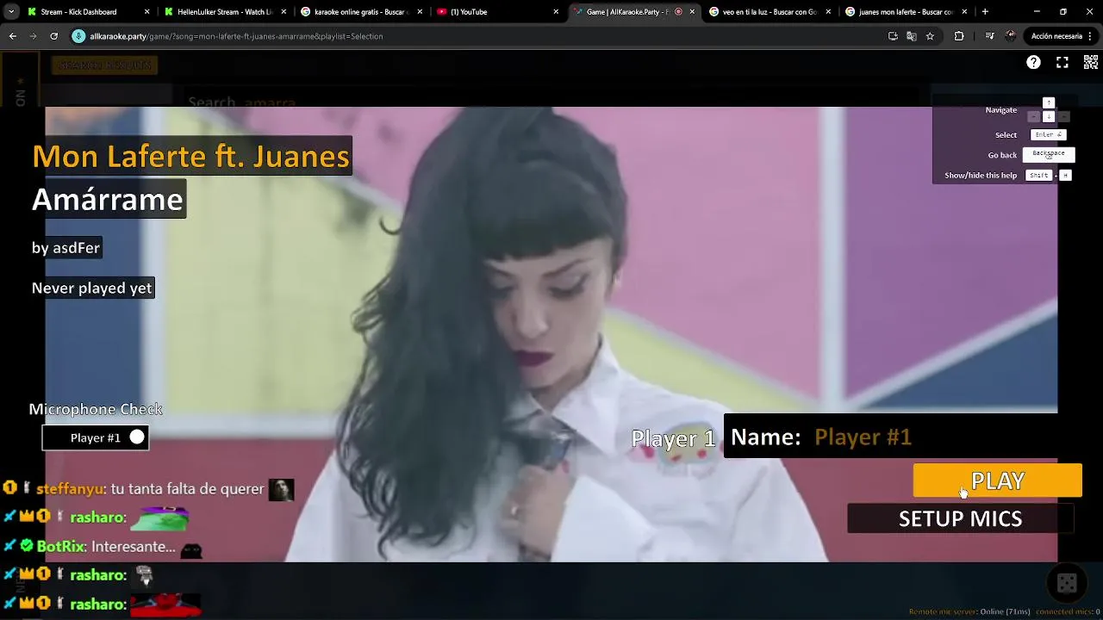
Task: Click the dice random song icon
Action: click(x=1067, y=584)
